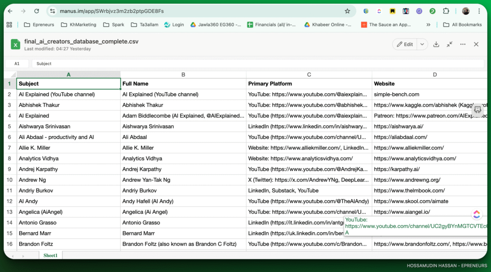Image resolution: width=491 pixels, height=272 pixels.
Task: Open the apps grid in bookmarks bar
Action: (9, 25)
